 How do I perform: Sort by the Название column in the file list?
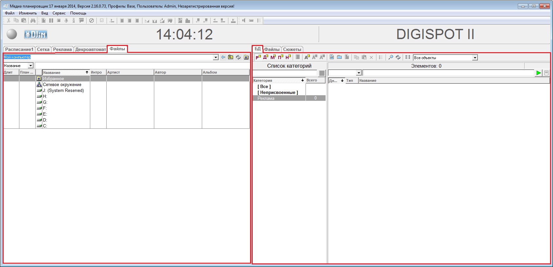click(66, 72)
